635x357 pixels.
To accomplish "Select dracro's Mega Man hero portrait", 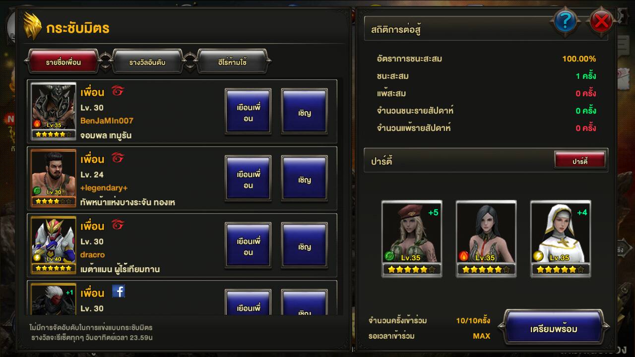I will [53, 244].
